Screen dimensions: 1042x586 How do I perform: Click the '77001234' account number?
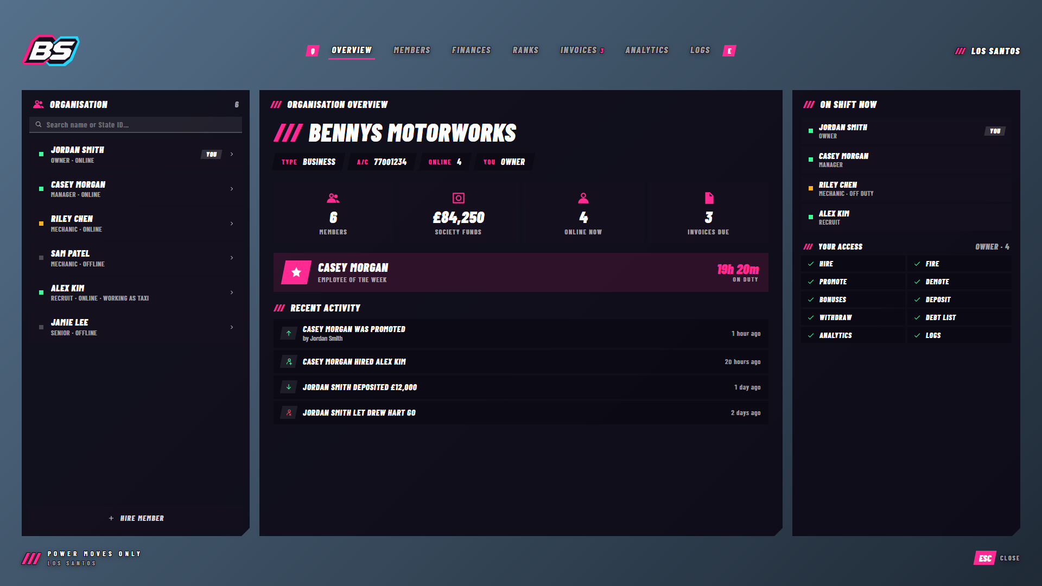tap(390, 162)
